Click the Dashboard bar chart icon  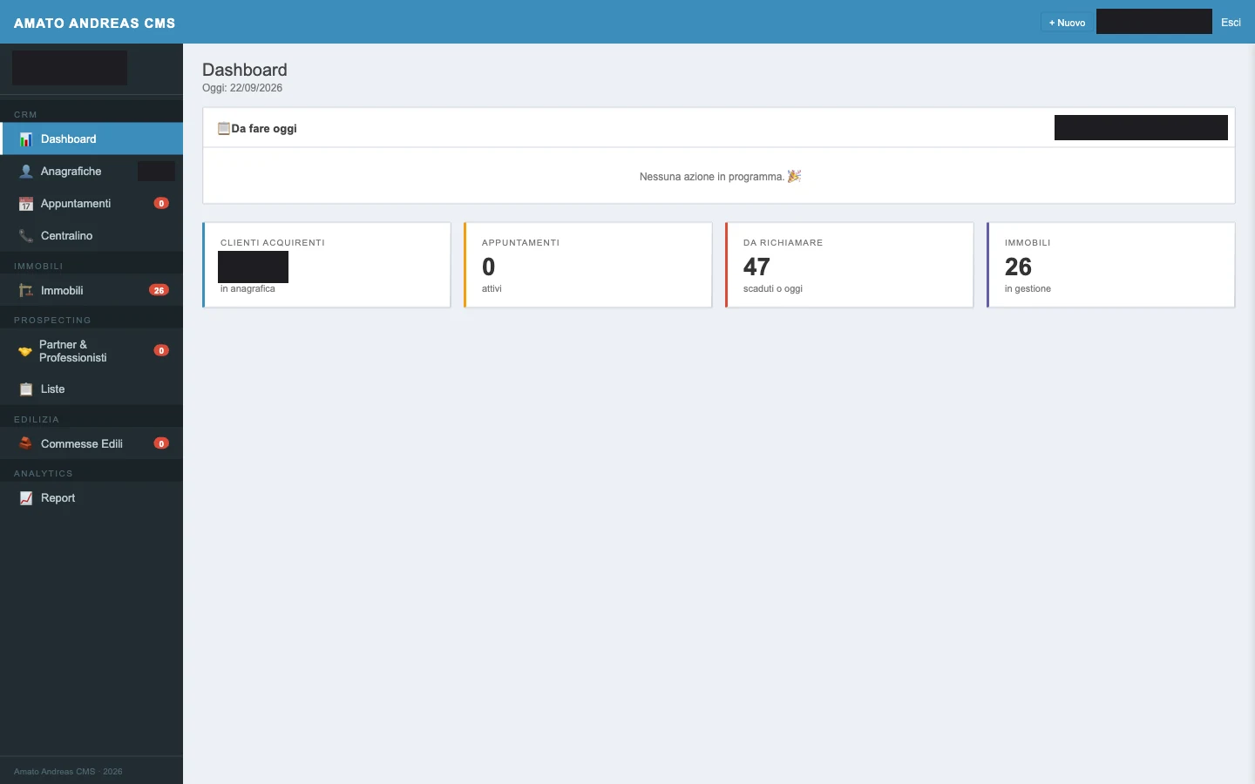pyautogui.click(x=26, y=139)
